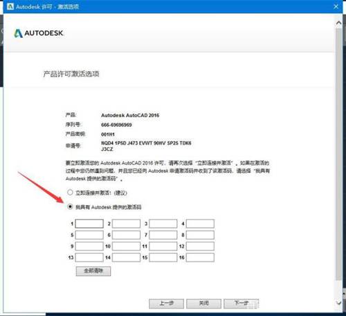The image size is (346, 316).
Task: Click activation code field 16
Action: [x=200, y=257]
